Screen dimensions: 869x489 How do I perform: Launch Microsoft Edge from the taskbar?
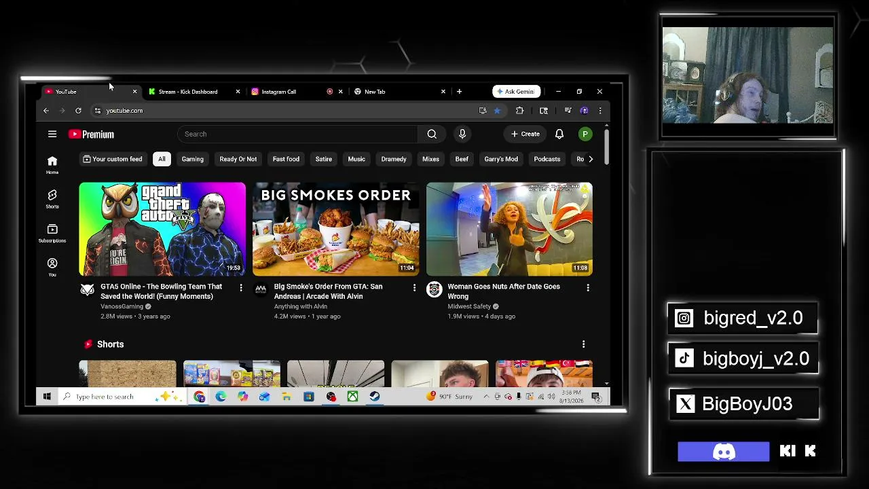click(221, 397)
